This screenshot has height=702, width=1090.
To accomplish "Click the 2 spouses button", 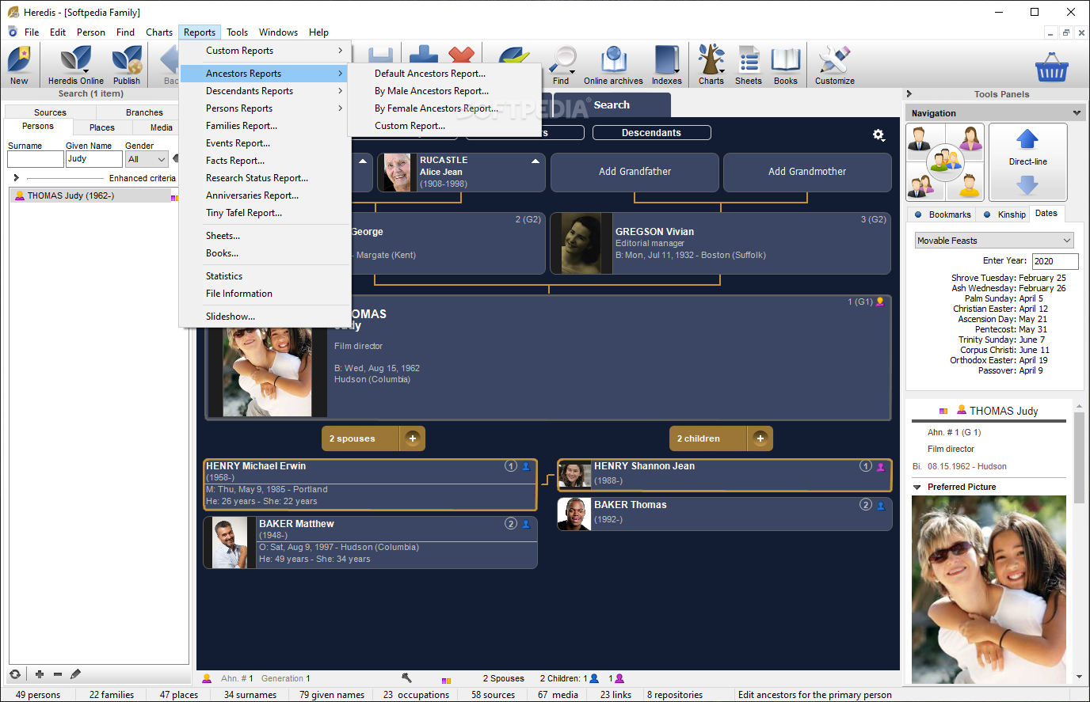I will 362,438.
